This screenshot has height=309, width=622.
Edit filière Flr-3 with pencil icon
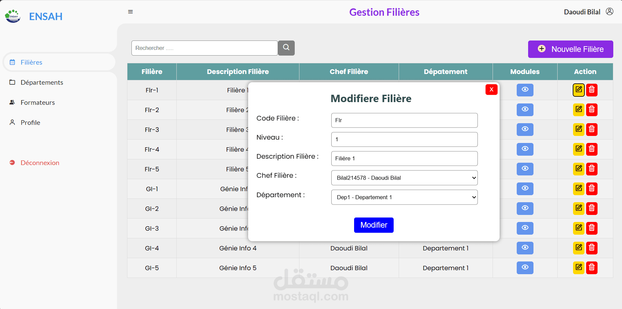point(579,129)
